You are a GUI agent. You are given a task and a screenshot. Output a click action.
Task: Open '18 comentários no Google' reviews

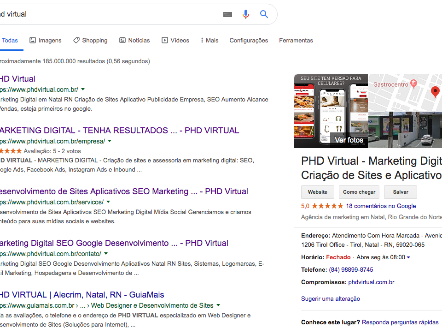tap(381, 206)
